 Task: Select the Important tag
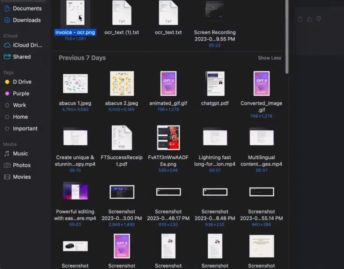click(x=25, y=128)
